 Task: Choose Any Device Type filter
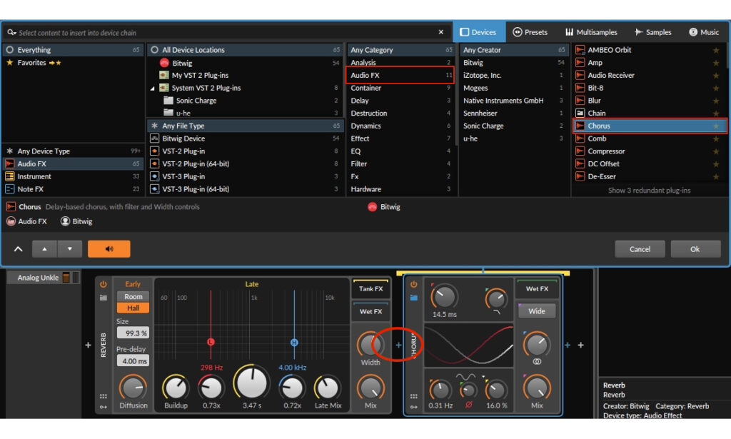point(73,151)
